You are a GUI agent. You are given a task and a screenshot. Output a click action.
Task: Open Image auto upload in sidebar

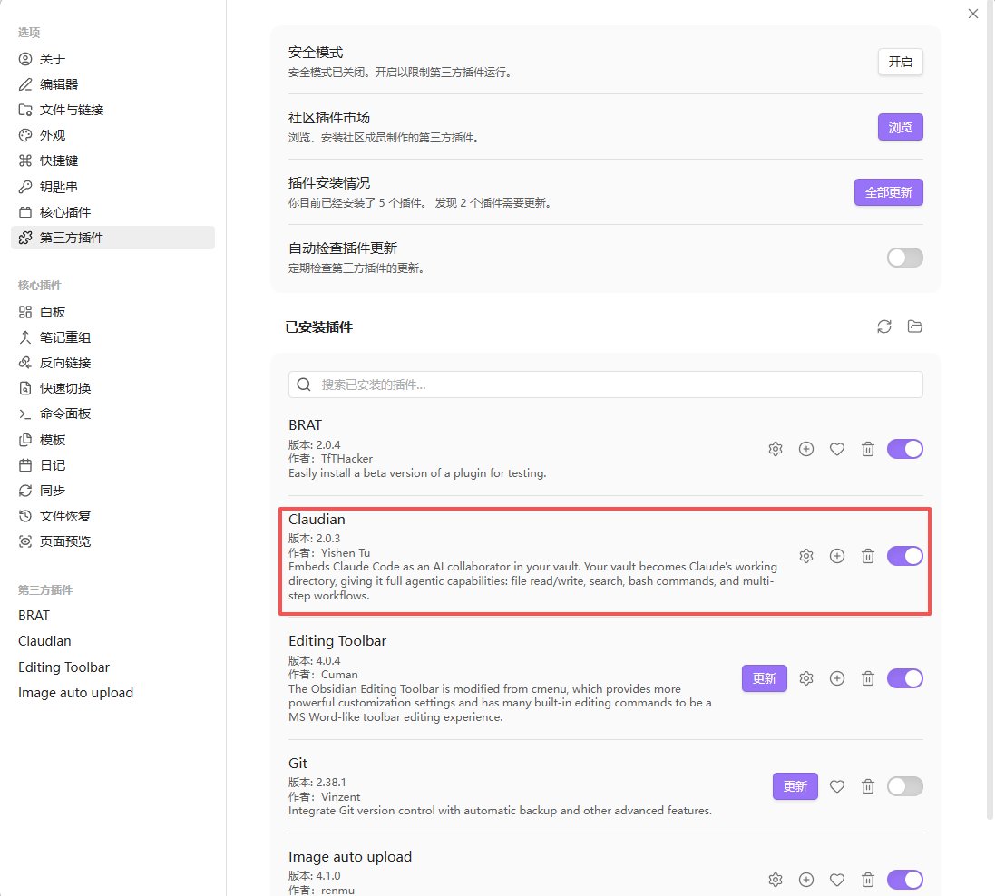click(113, 692)
